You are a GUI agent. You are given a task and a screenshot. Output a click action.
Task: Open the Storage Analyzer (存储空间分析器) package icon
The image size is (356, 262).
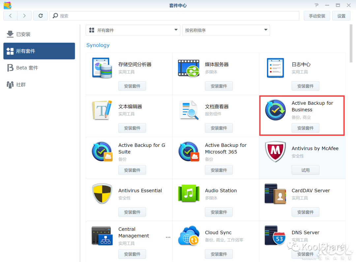[102, 68]
